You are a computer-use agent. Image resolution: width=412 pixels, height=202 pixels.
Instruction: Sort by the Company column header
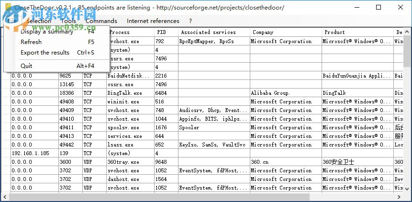(286, 32)
